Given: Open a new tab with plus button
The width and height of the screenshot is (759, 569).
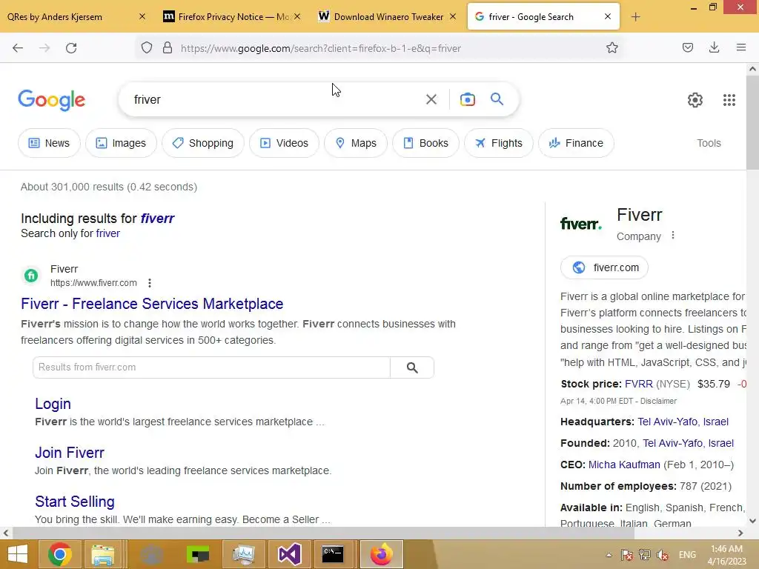Looking at the screenshot, I should (x=635, y=17).
